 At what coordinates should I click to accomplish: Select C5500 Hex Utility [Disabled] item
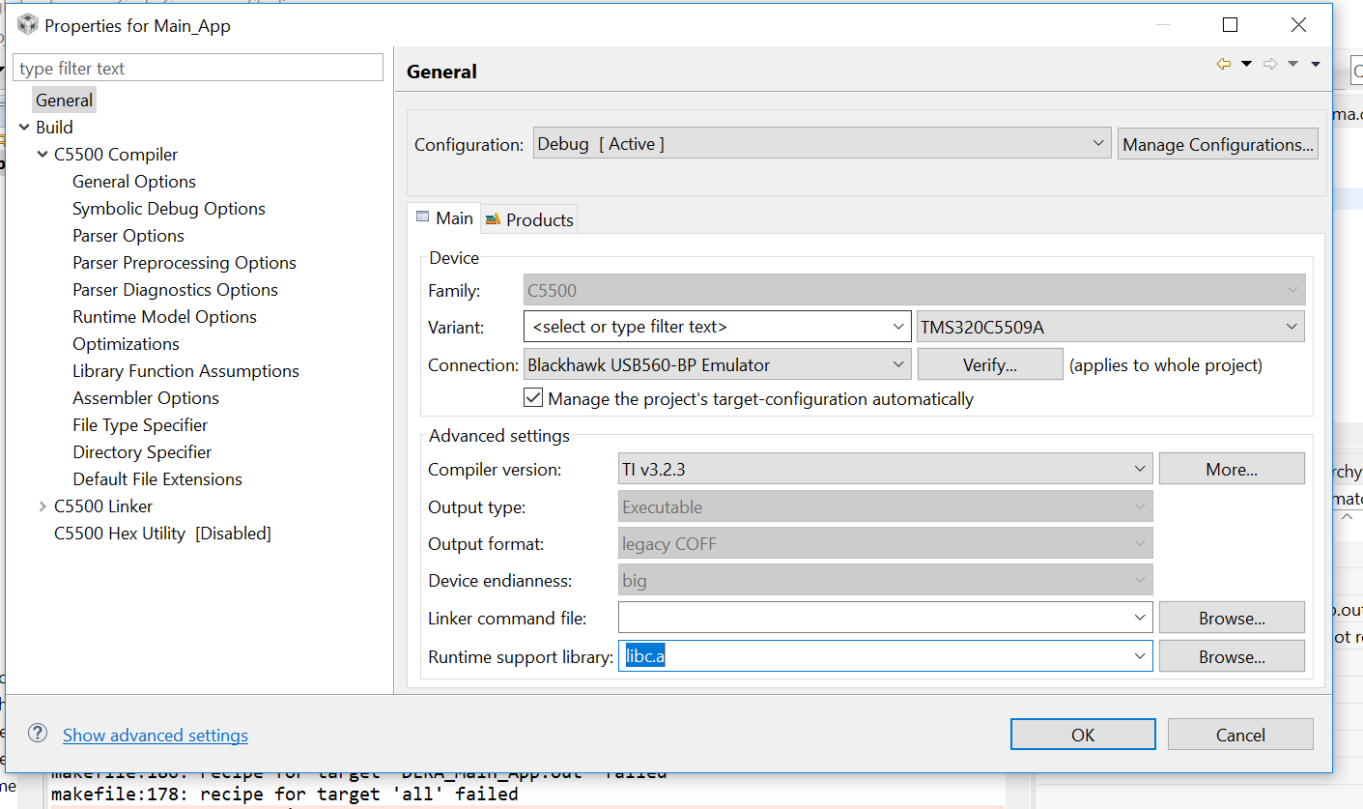click(162, 533)
